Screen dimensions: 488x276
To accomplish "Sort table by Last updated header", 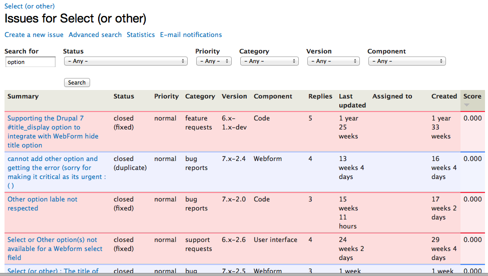I will [352, 100].
